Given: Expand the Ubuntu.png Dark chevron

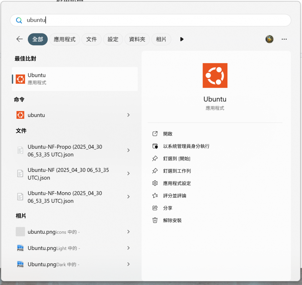Looking at the screenshot, I should (x=129, y=264).
